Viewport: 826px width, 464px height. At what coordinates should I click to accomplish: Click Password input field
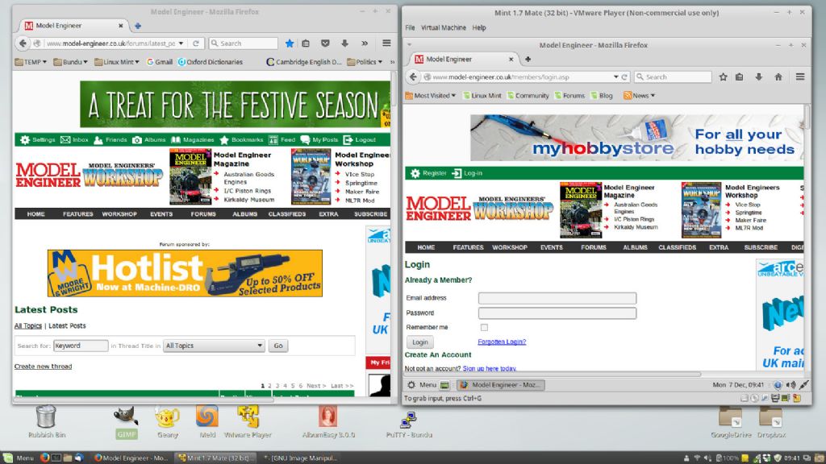coord(557,313)
